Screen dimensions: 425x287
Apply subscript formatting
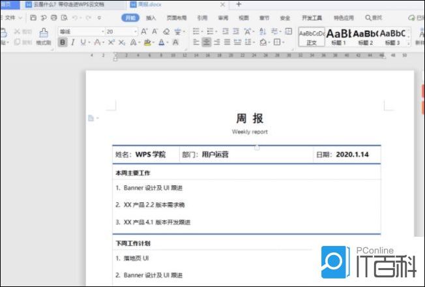[121, 42]
